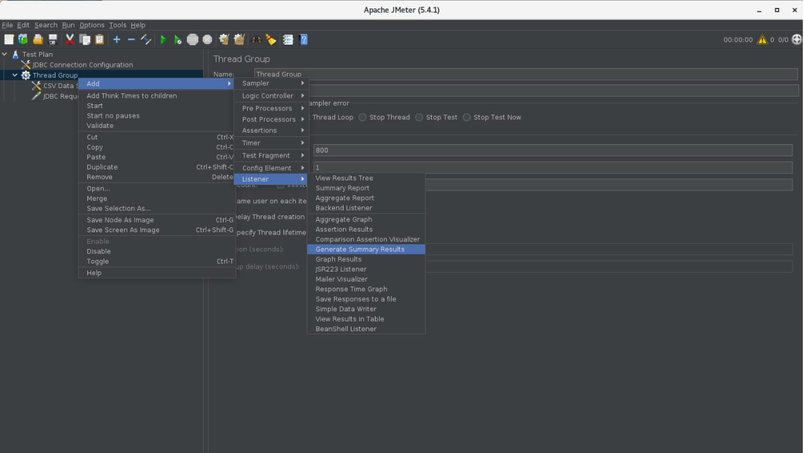Expand the Sampler submenu

271,83
